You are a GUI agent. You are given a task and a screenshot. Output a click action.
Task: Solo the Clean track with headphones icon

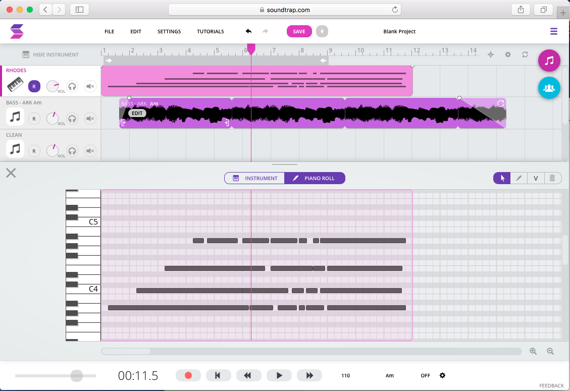click(x=72, y=150)
